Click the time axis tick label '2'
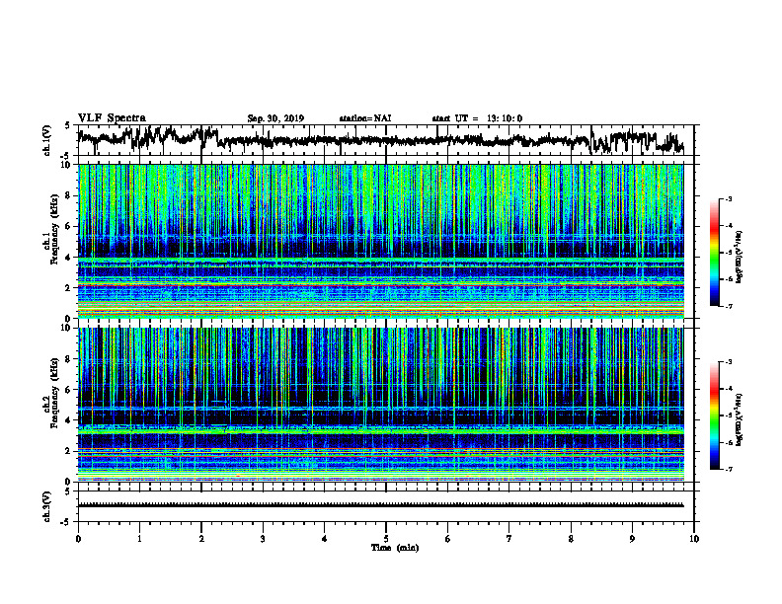 pos(201,539)
